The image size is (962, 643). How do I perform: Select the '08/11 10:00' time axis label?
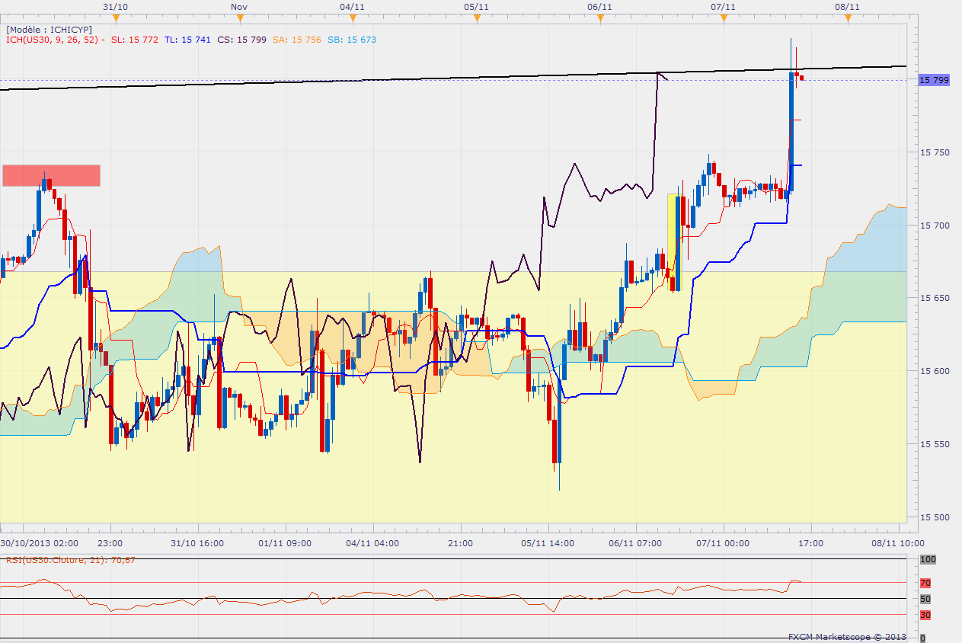click(898, 543)
